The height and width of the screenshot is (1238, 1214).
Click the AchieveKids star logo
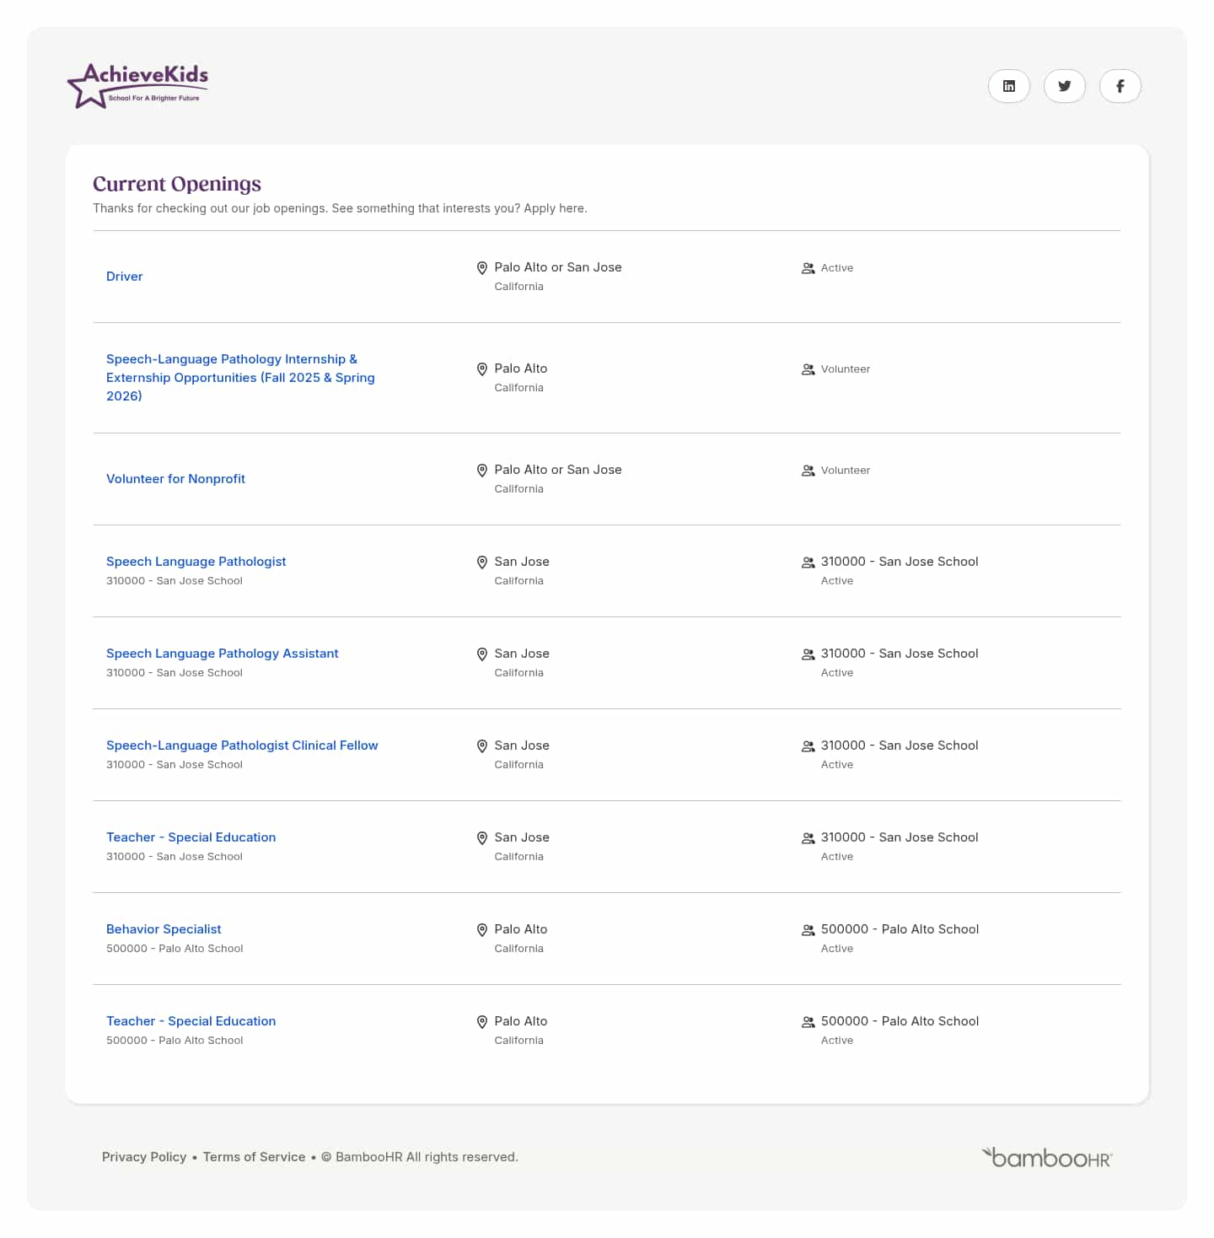point(137,85)
